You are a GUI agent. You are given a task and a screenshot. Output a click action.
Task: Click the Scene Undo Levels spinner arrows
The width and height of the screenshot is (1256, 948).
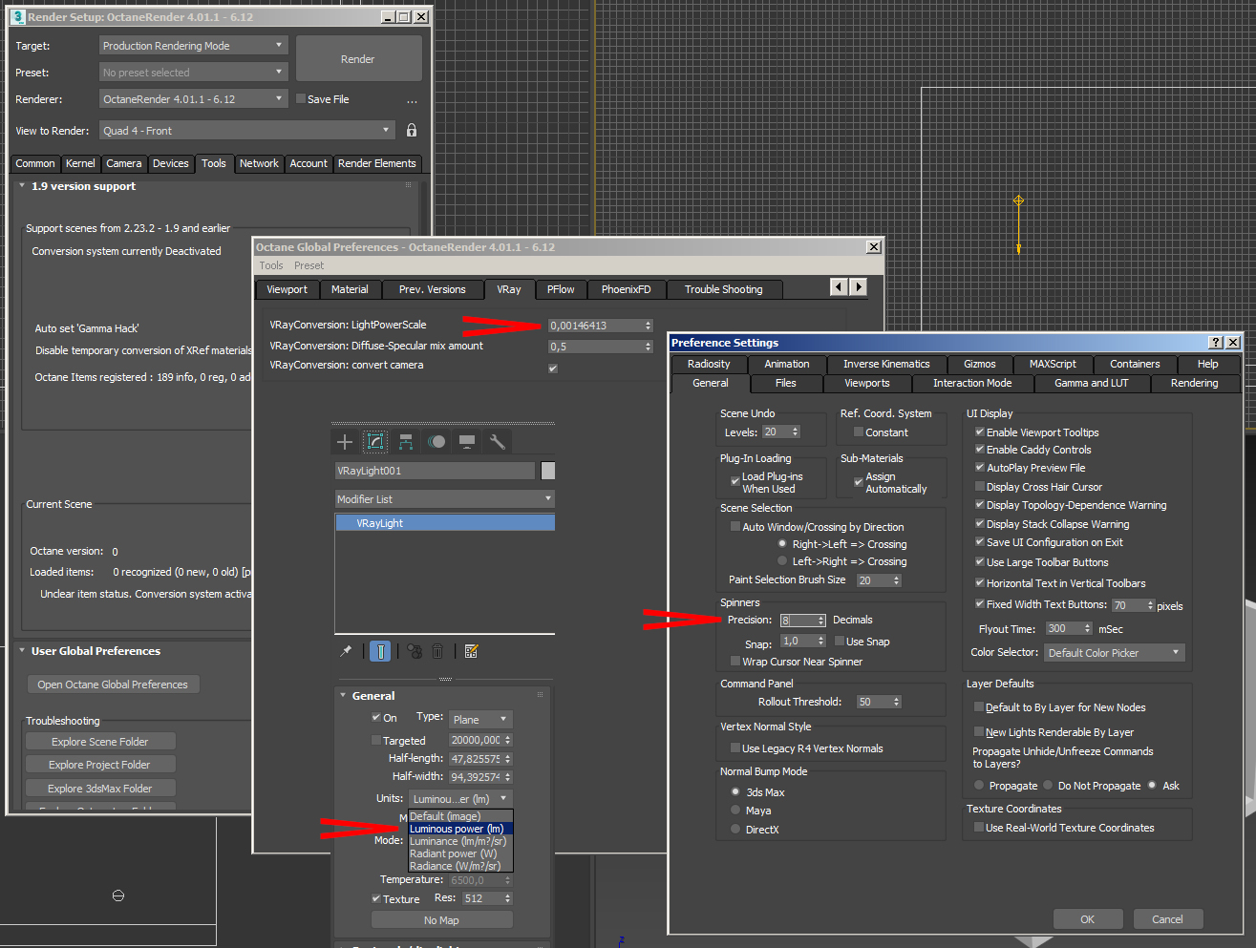pos(796,432)
